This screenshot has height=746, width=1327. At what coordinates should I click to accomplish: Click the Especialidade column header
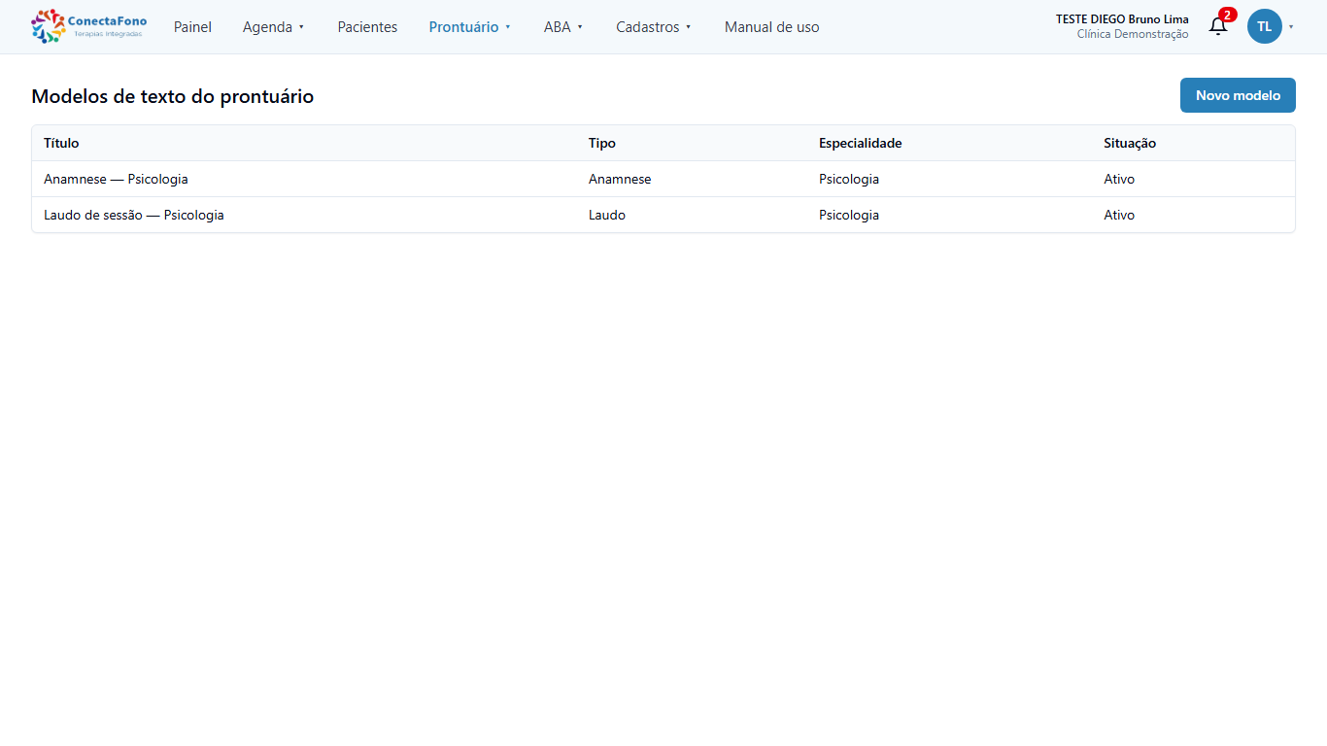click(861, 143)
